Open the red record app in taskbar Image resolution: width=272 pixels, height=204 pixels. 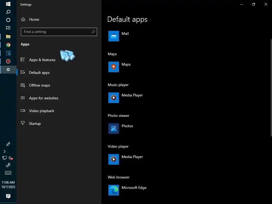[8, 61]
